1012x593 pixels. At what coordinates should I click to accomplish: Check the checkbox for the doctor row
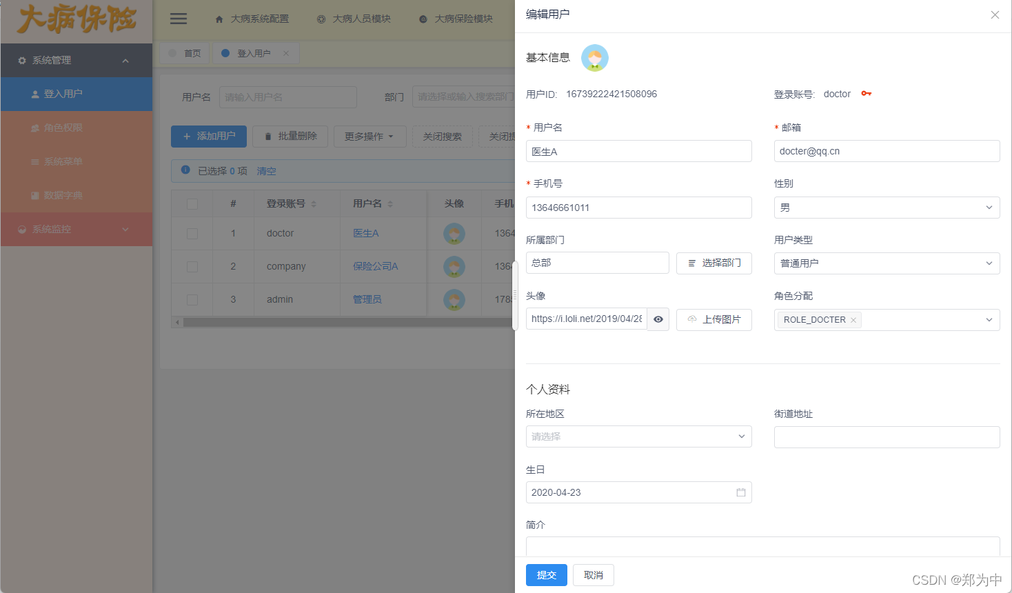(192, 233)
